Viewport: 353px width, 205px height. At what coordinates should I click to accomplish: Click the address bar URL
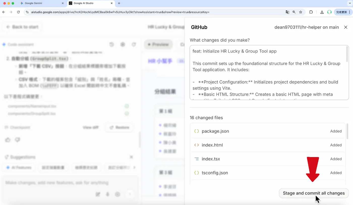tap(120, 12)
